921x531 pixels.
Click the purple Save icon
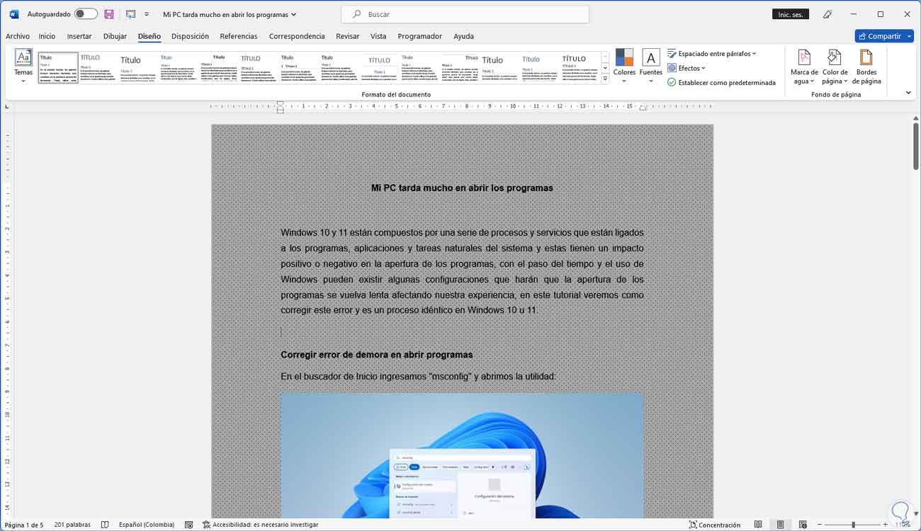(x=109, y=14)
